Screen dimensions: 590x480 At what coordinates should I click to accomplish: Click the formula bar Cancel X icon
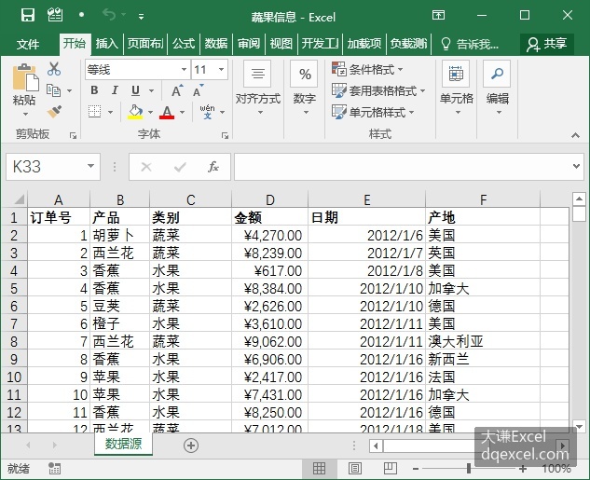(146, 167)
